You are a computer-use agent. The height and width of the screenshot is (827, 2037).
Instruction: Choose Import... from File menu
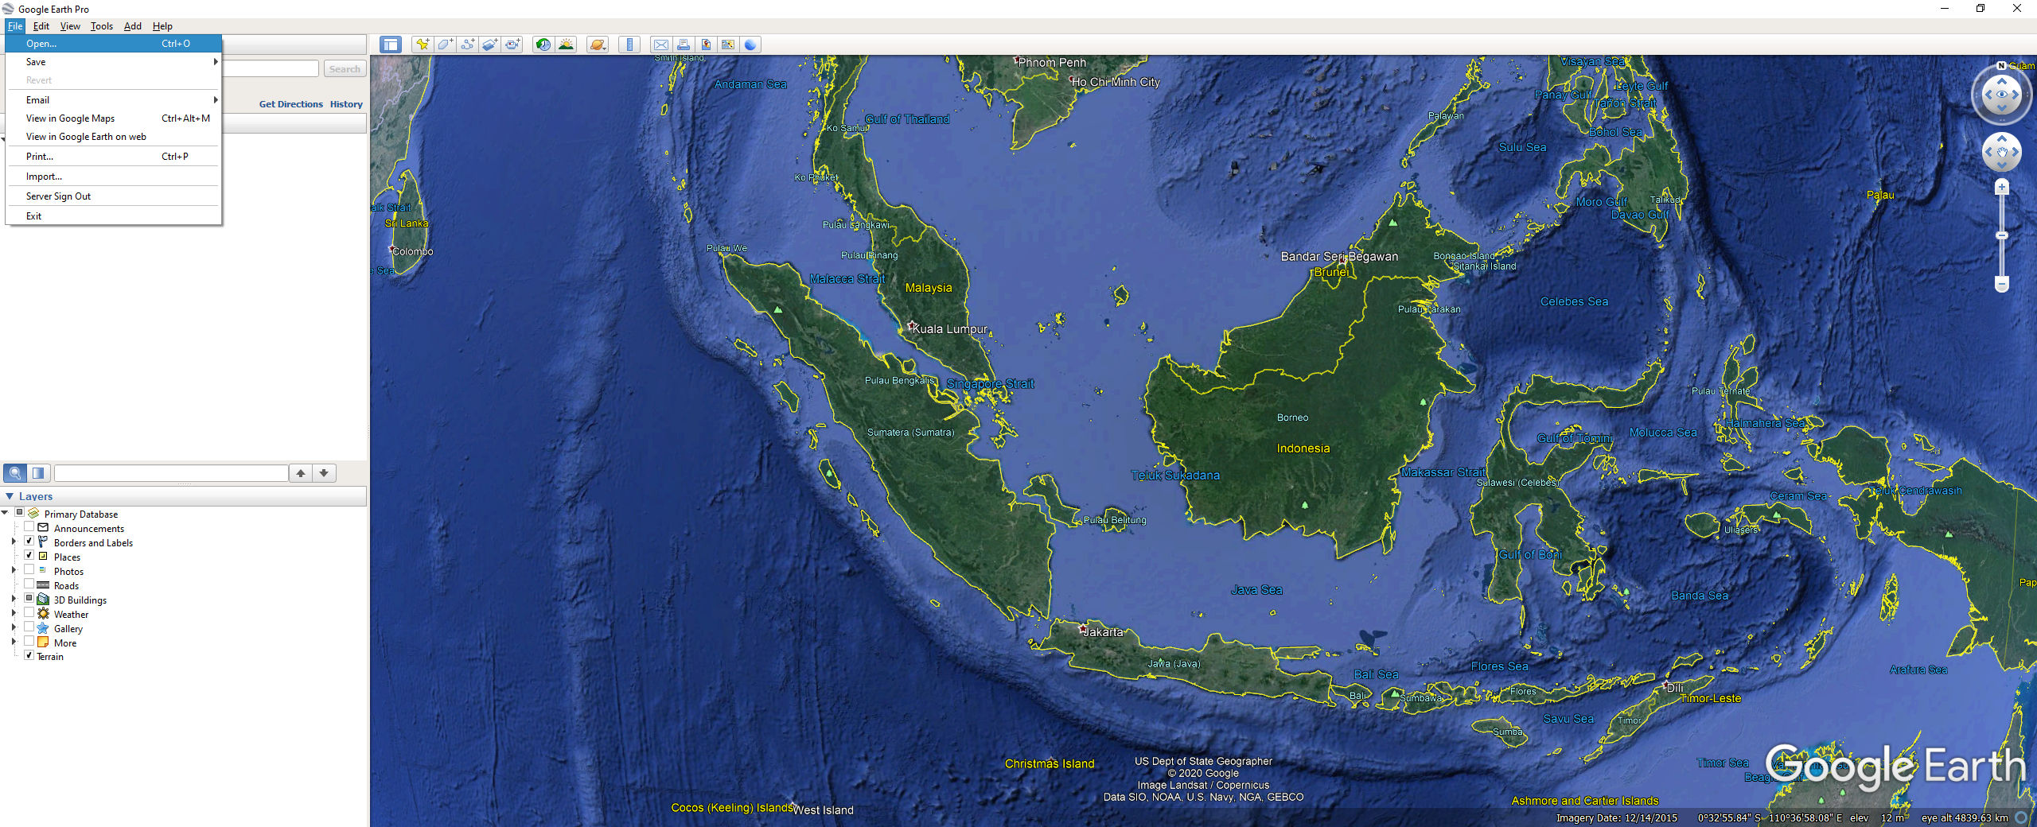click(x=113, y=177)
